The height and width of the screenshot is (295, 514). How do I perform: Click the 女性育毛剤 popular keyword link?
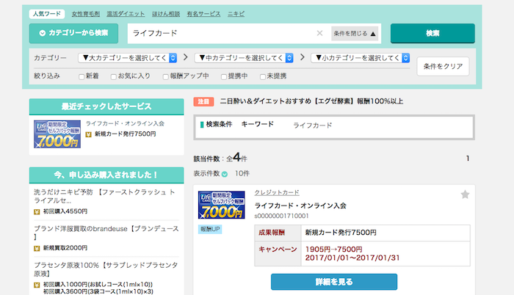coord(86,14)
